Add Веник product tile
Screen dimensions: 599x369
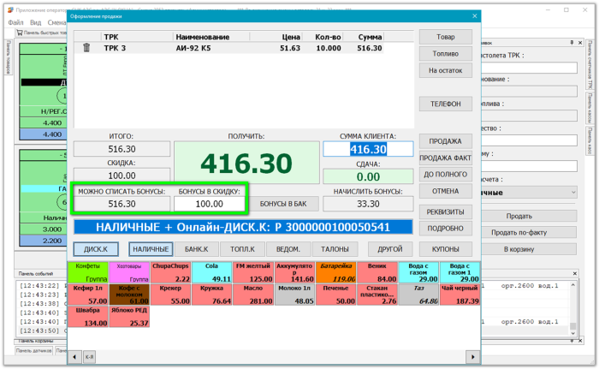pyautogui.click(x=377, y=272)
